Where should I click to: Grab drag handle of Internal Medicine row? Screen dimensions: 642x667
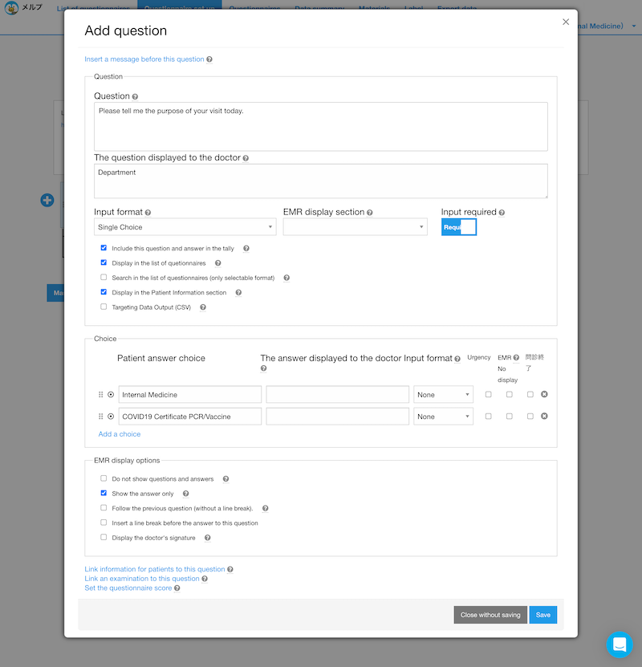[x=101, y=394]
